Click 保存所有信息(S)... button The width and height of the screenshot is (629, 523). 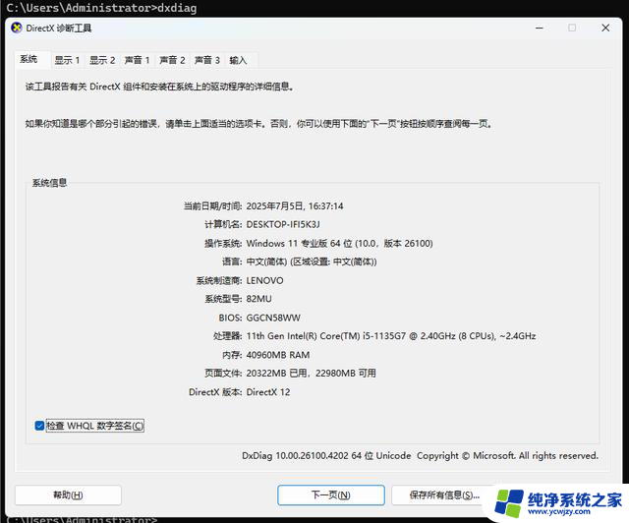pos(444,494)
